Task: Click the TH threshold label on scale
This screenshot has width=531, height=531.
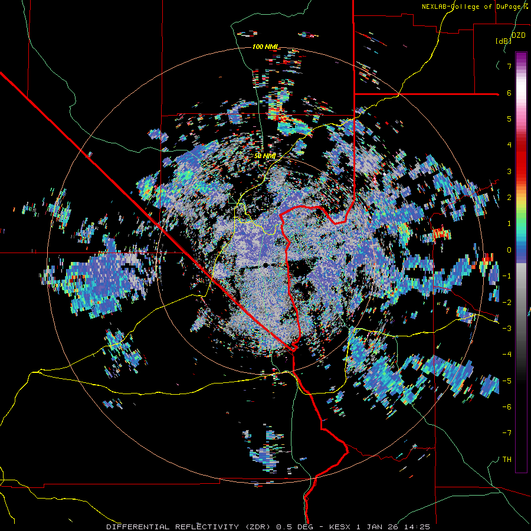Action: pyautogui.click(x=507, y=460)
